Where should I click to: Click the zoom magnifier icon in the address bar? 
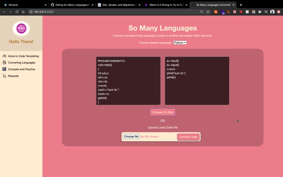[x=202, y=12]
